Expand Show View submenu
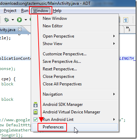Viewport: 137px width, 139px height. click(x=75, y=44)
